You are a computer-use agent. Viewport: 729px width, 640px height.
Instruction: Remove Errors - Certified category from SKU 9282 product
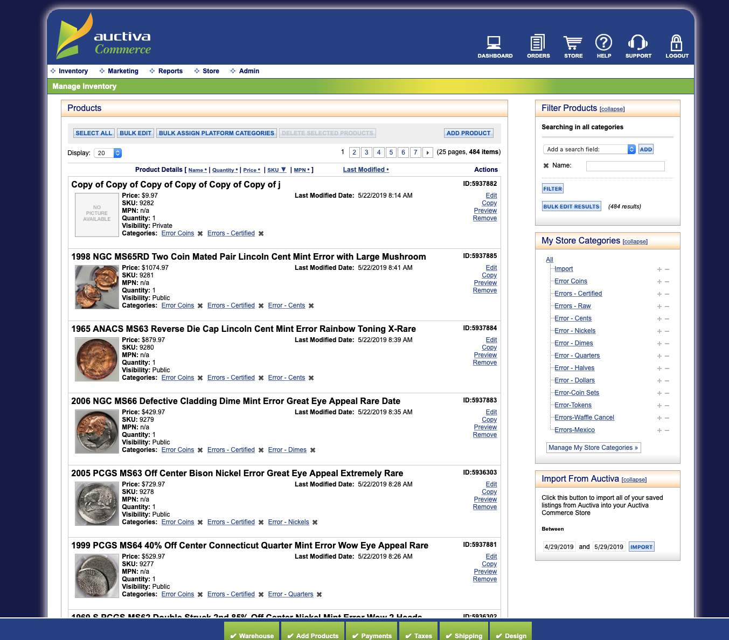tap(261, 234)
